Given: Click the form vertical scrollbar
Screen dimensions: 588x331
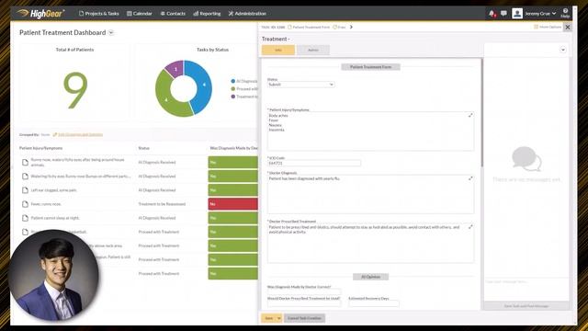Looking at the screenshot, I should pos(481,112).
